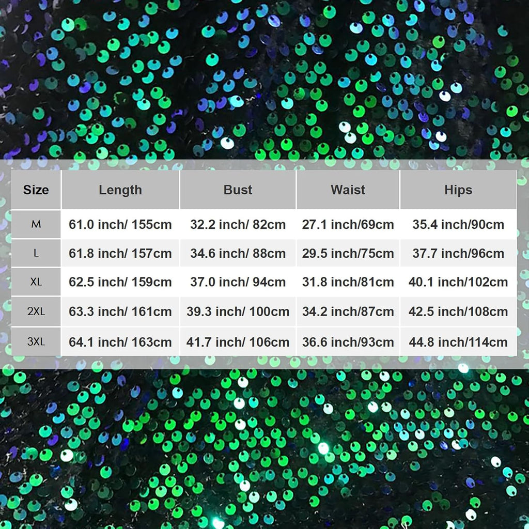Click the 32.2 inch/ 82cm bust cell

pos(238,224)
